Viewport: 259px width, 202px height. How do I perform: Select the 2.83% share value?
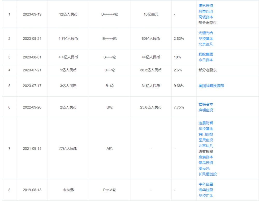(179, 39)
